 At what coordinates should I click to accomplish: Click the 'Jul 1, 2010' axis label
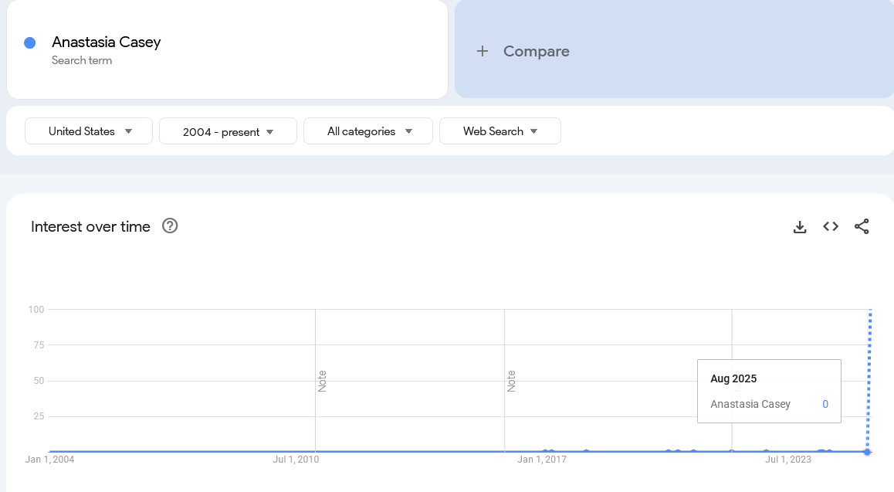pos(296,460)
